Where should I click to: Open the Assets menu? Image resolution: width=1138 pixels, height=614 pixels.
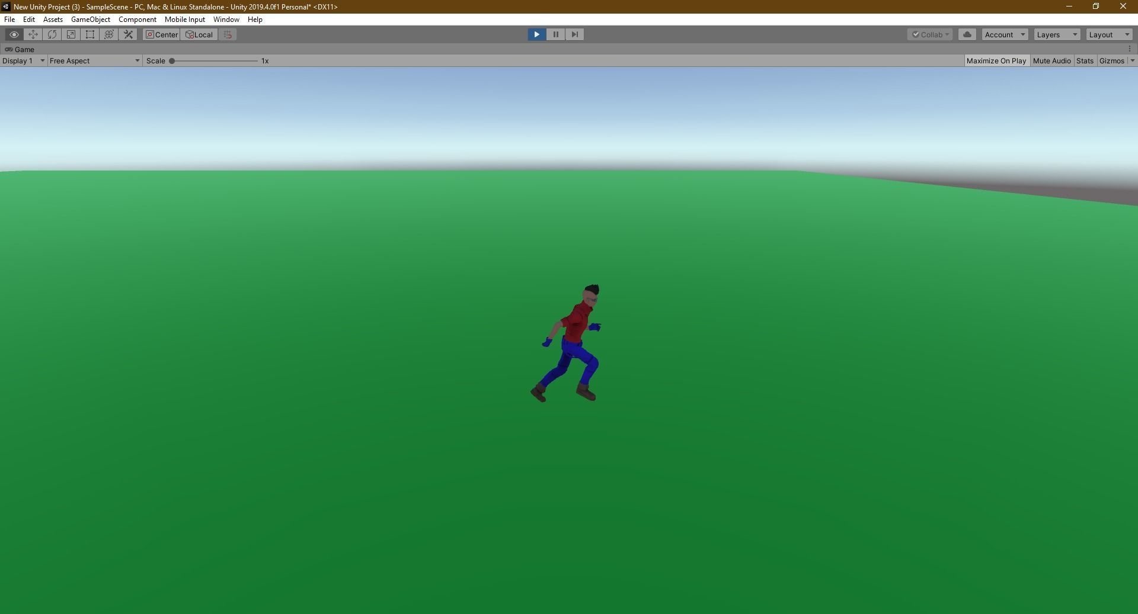coord(53,20)
